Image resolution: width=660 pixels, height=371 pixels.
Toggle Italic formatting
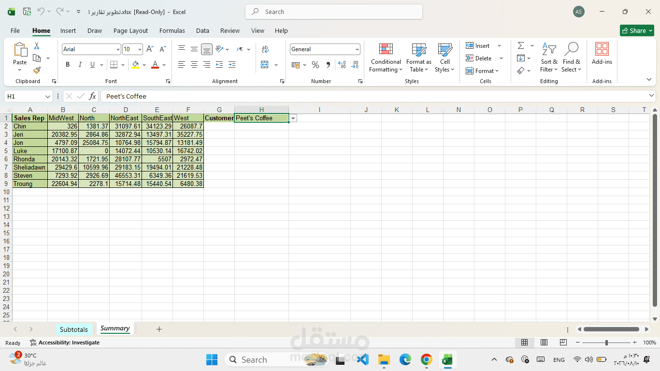click(80, 65)
